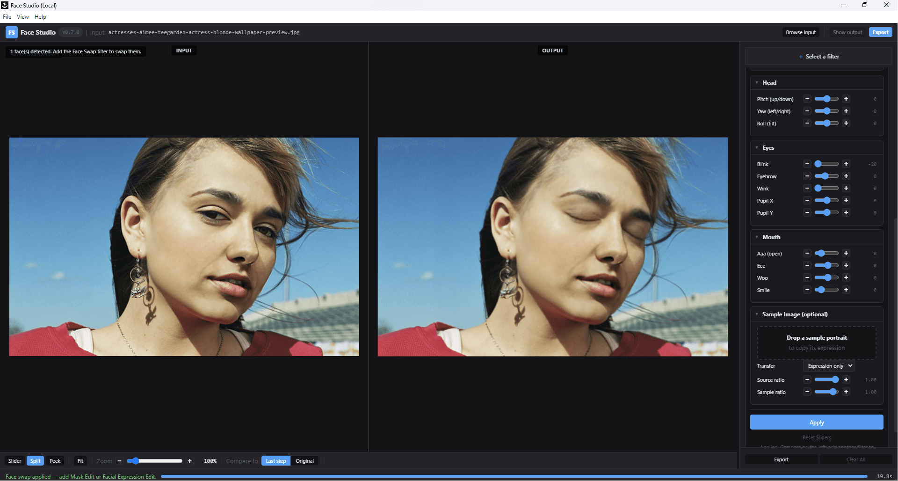This screenshot has height=481, width=898.
Task: Increase Pupil X with plus button
Action: pyautogui.click(x=846, y=200)
